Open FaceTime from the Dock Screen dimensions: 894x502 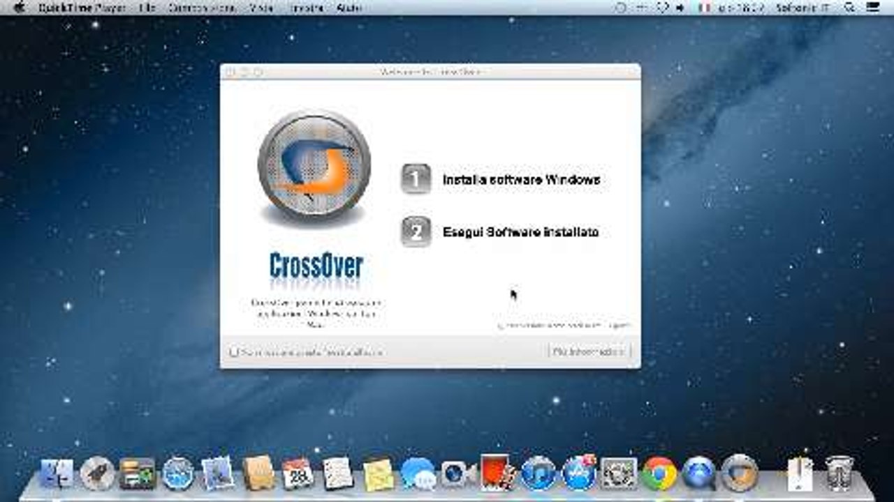click(x=458, y=474)
